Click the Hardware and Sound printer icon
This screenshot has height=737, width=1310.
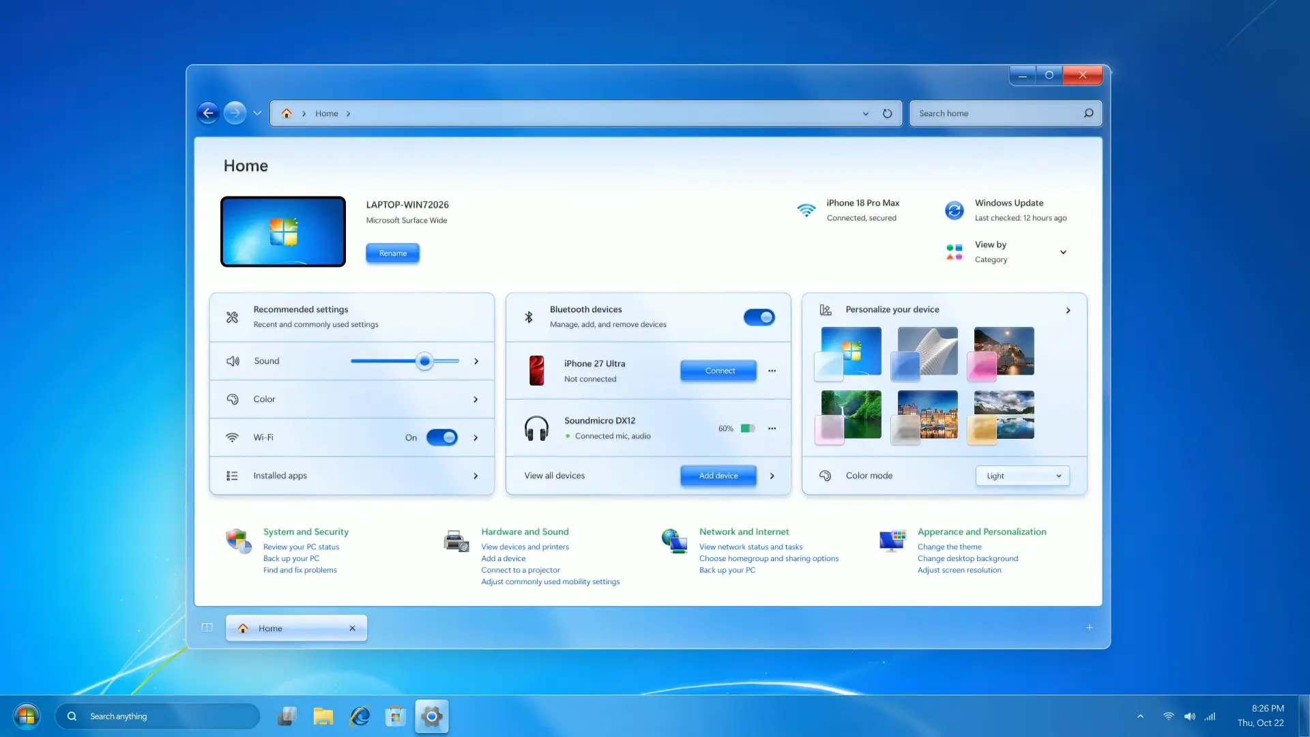coord(456,541)
